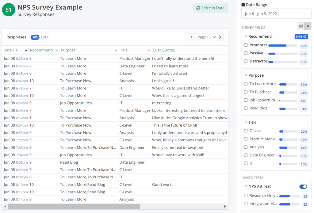Sort responses by Recommend column
Screen dimensions: 314x213
click(41, 50)
